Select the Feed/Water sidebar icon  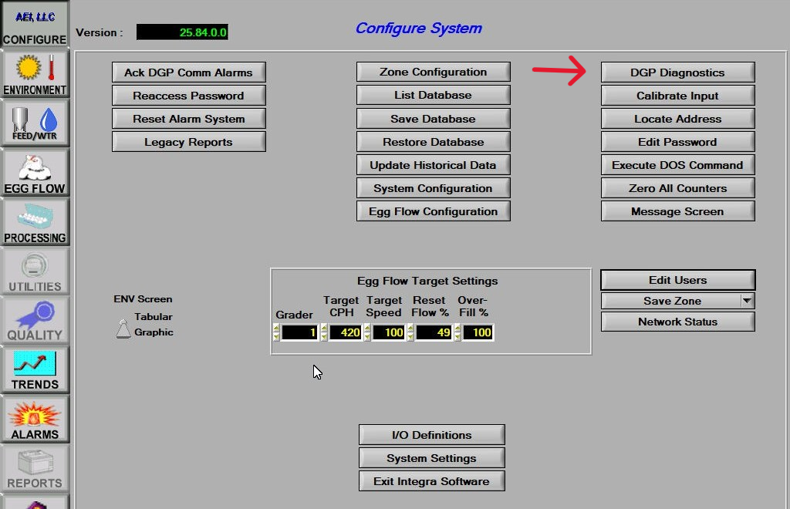pos(34,123)
